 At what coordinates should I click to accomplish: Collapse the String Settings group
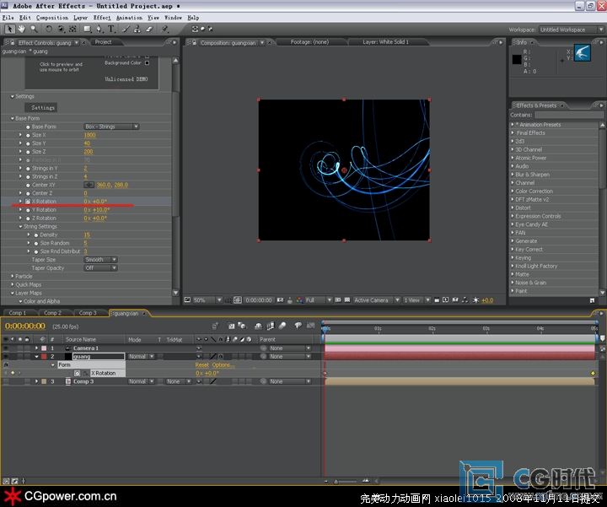click(x=20, y=227)
